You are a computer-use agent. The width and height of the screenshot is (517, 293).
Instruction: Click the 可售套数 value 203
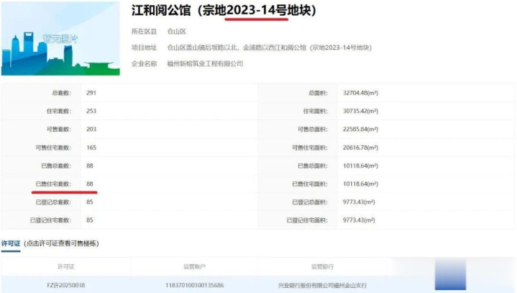pos(91,130)
